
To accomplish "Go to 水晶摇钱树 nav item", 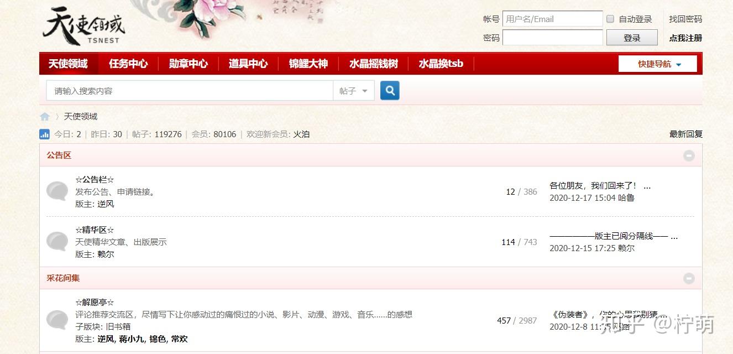I will (374, 64).
